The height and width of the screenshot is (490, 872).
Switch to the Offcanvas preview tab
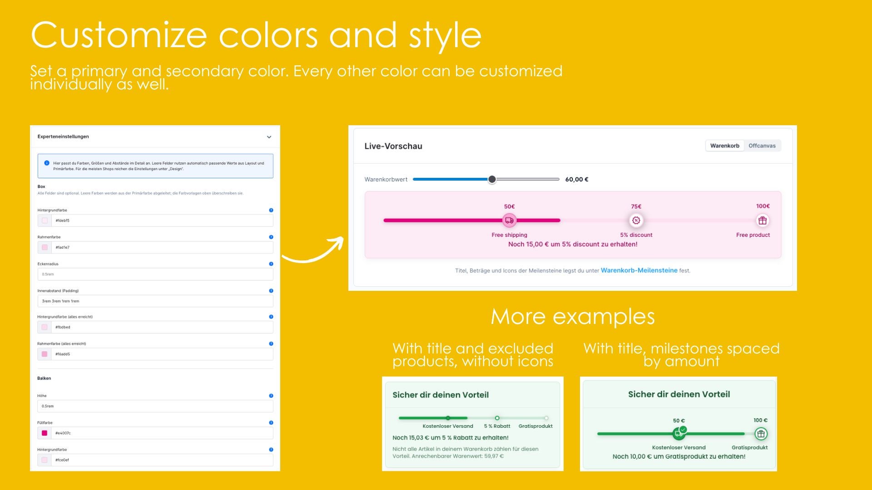tap(762, 146)
